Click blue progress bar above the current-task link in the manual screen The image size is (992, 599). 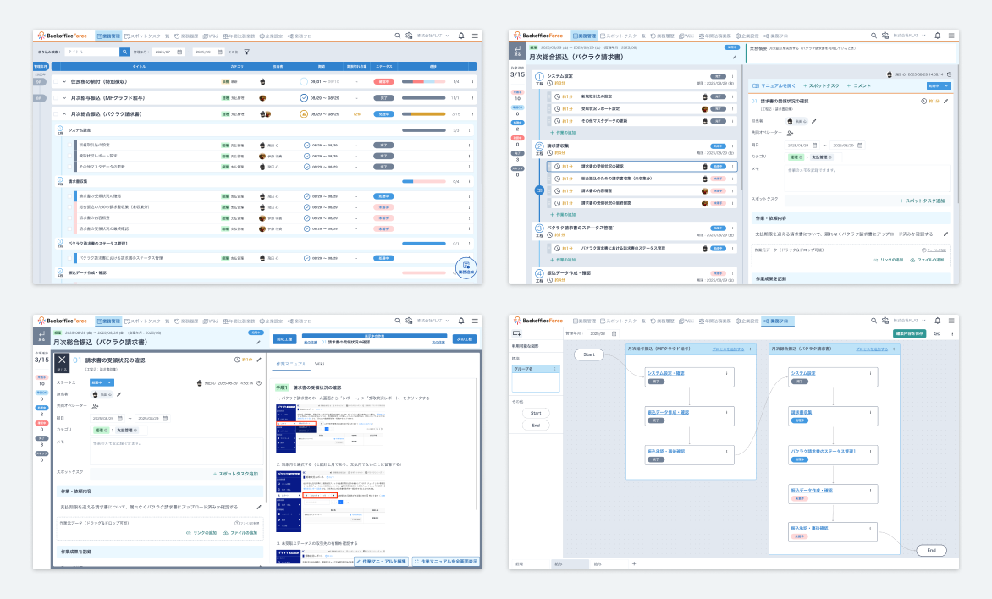click(x=374, y=336)
